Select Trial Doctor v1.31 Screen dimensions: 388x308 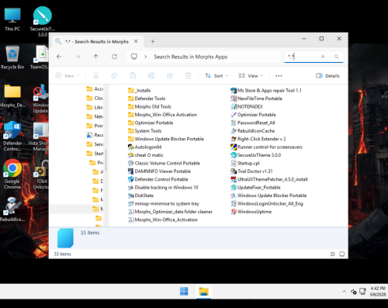[x=251, y=171]
